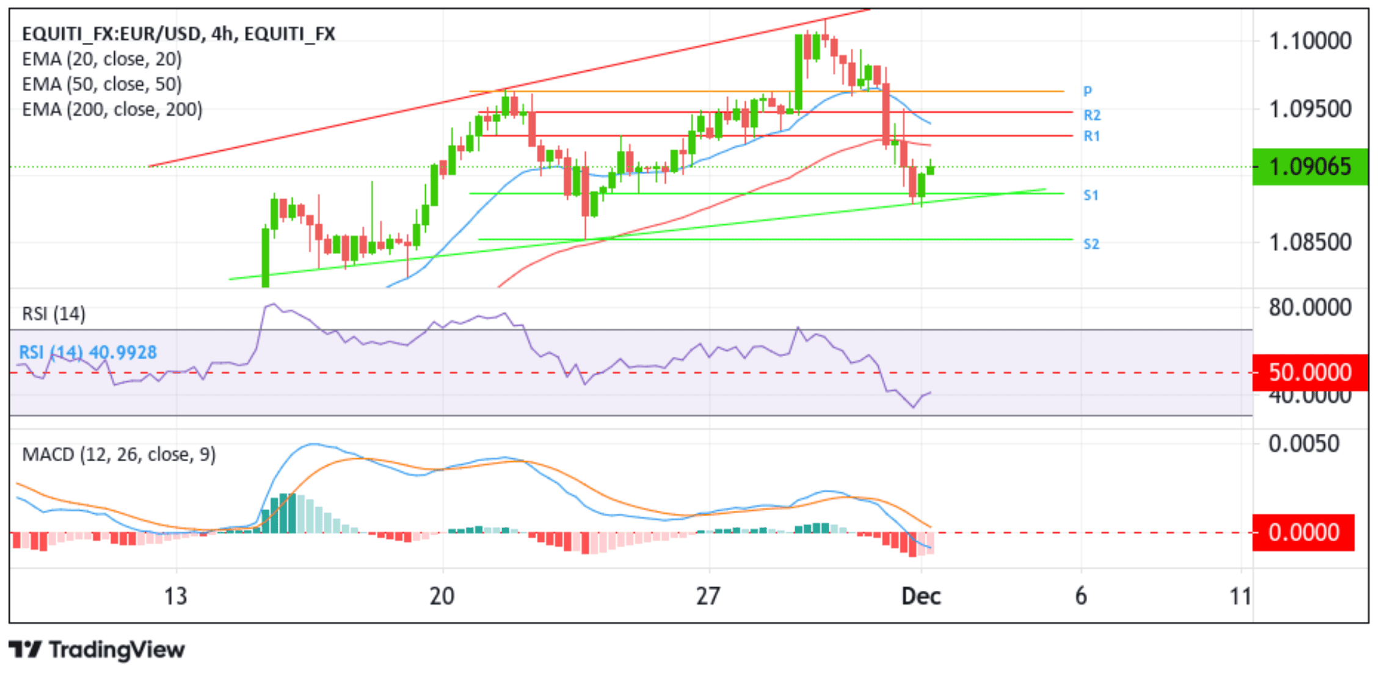Click date 27 on time axis
This screenshot has height=683, width=1379.
click(708, 596)
